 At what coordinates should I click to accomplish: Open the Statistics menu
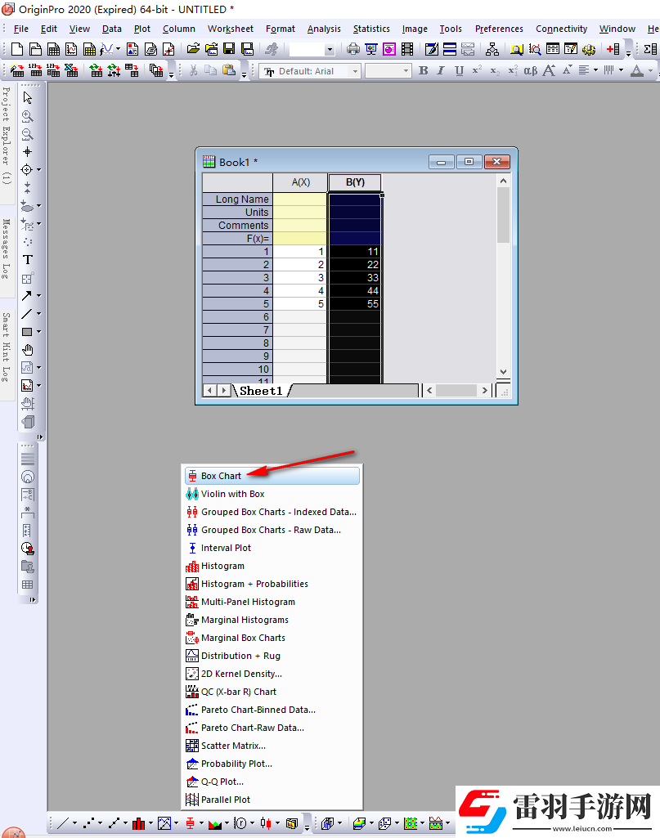point(371,29)
